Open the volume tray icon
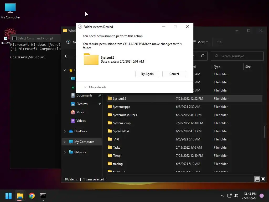The image size is (269, 202). [x=236, y=196]
